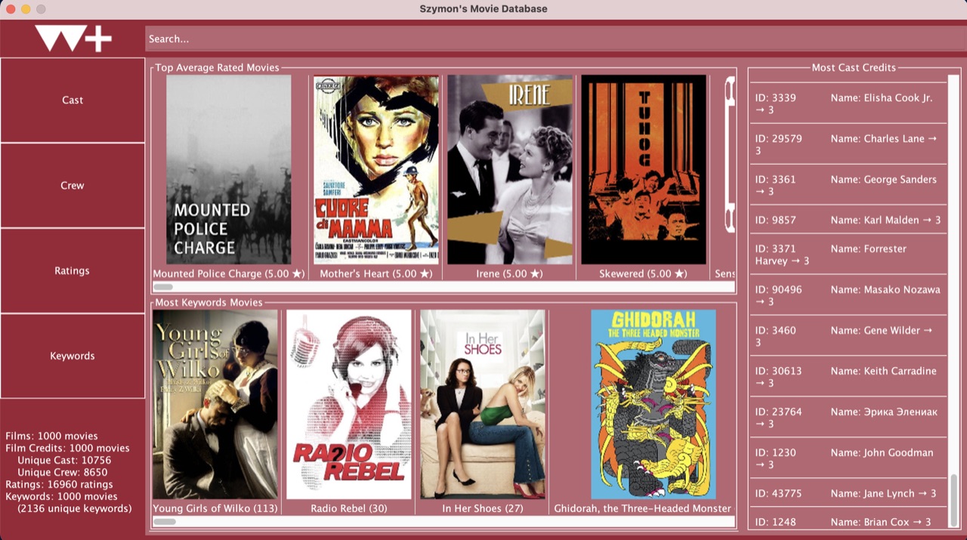
Task: Open the Crew section
Action: click(x=73, y=185)
